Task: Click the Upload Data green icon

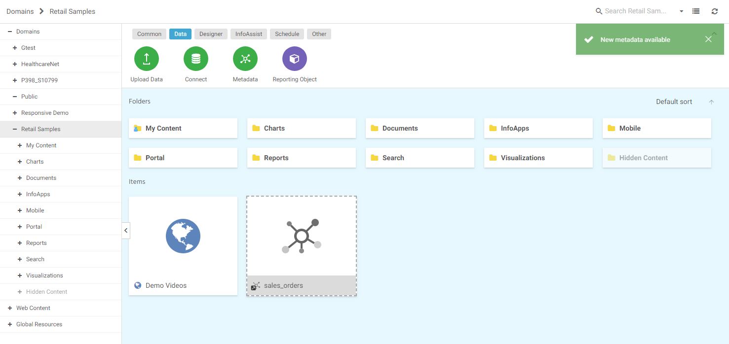Action: click(x=147, y=59)
